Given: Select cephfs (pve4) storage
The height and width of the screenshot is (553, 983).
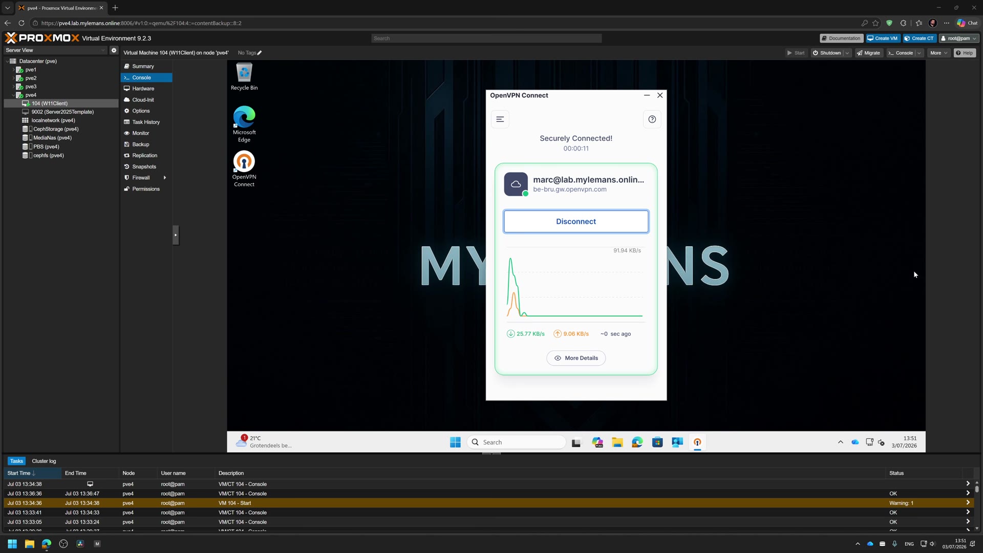Looking at the screenshot, I should point(61,155).
